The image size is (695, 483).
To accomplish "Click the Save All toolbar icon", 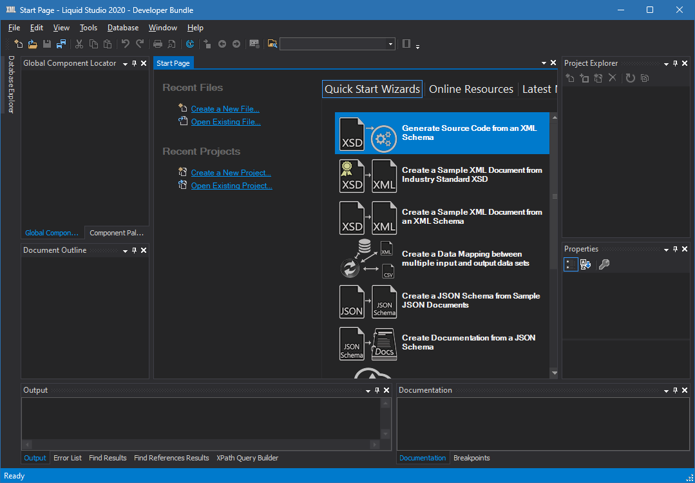I will click(61, 43).
